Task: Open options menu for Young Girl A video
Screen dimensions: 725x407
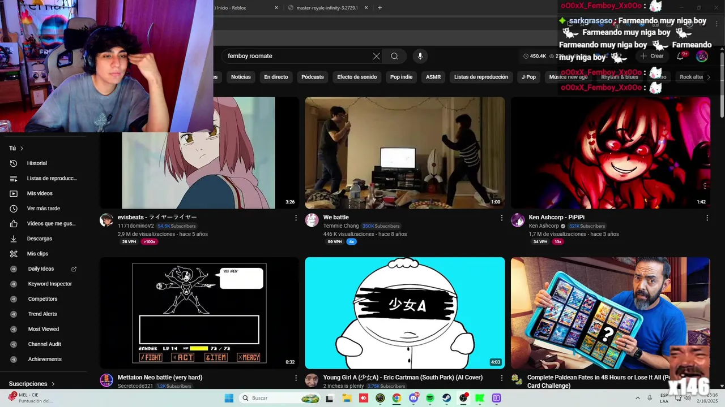Action: [501, 378]
